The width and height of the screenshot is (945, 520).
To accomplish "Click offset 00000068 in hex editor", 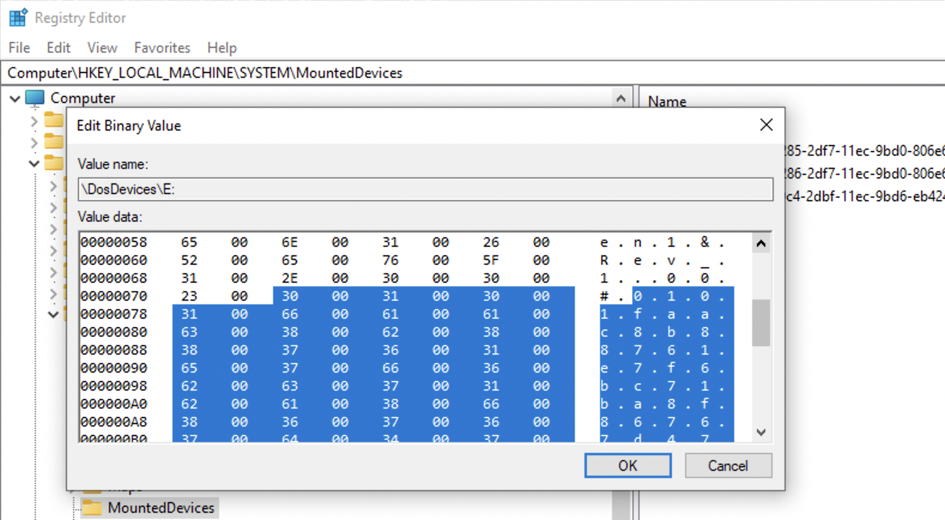I will 114,278.
